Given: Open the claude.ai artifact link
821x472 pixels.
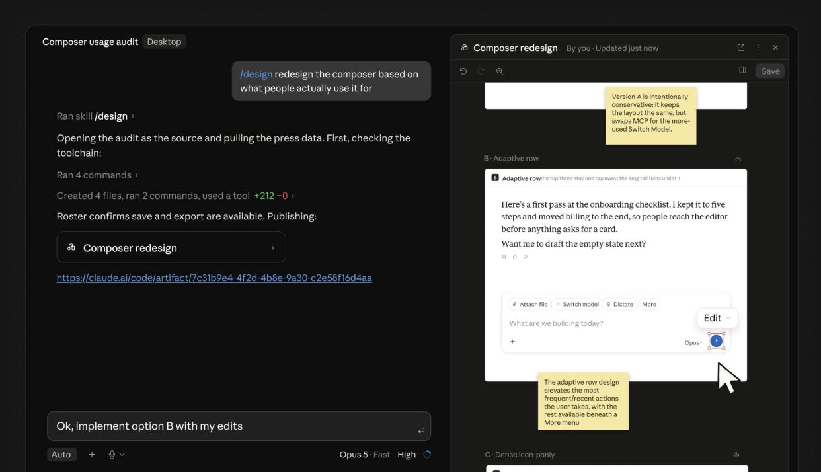Looking at the screenshot, I should pos(214,278).
